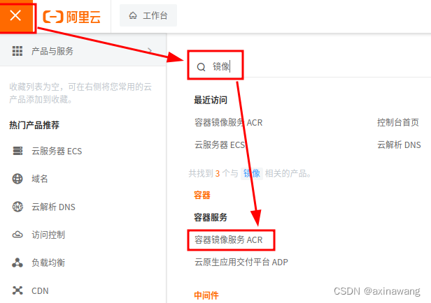Open recently visited 云服务器 ECS

pyautogui.click(x=220, y=145)
